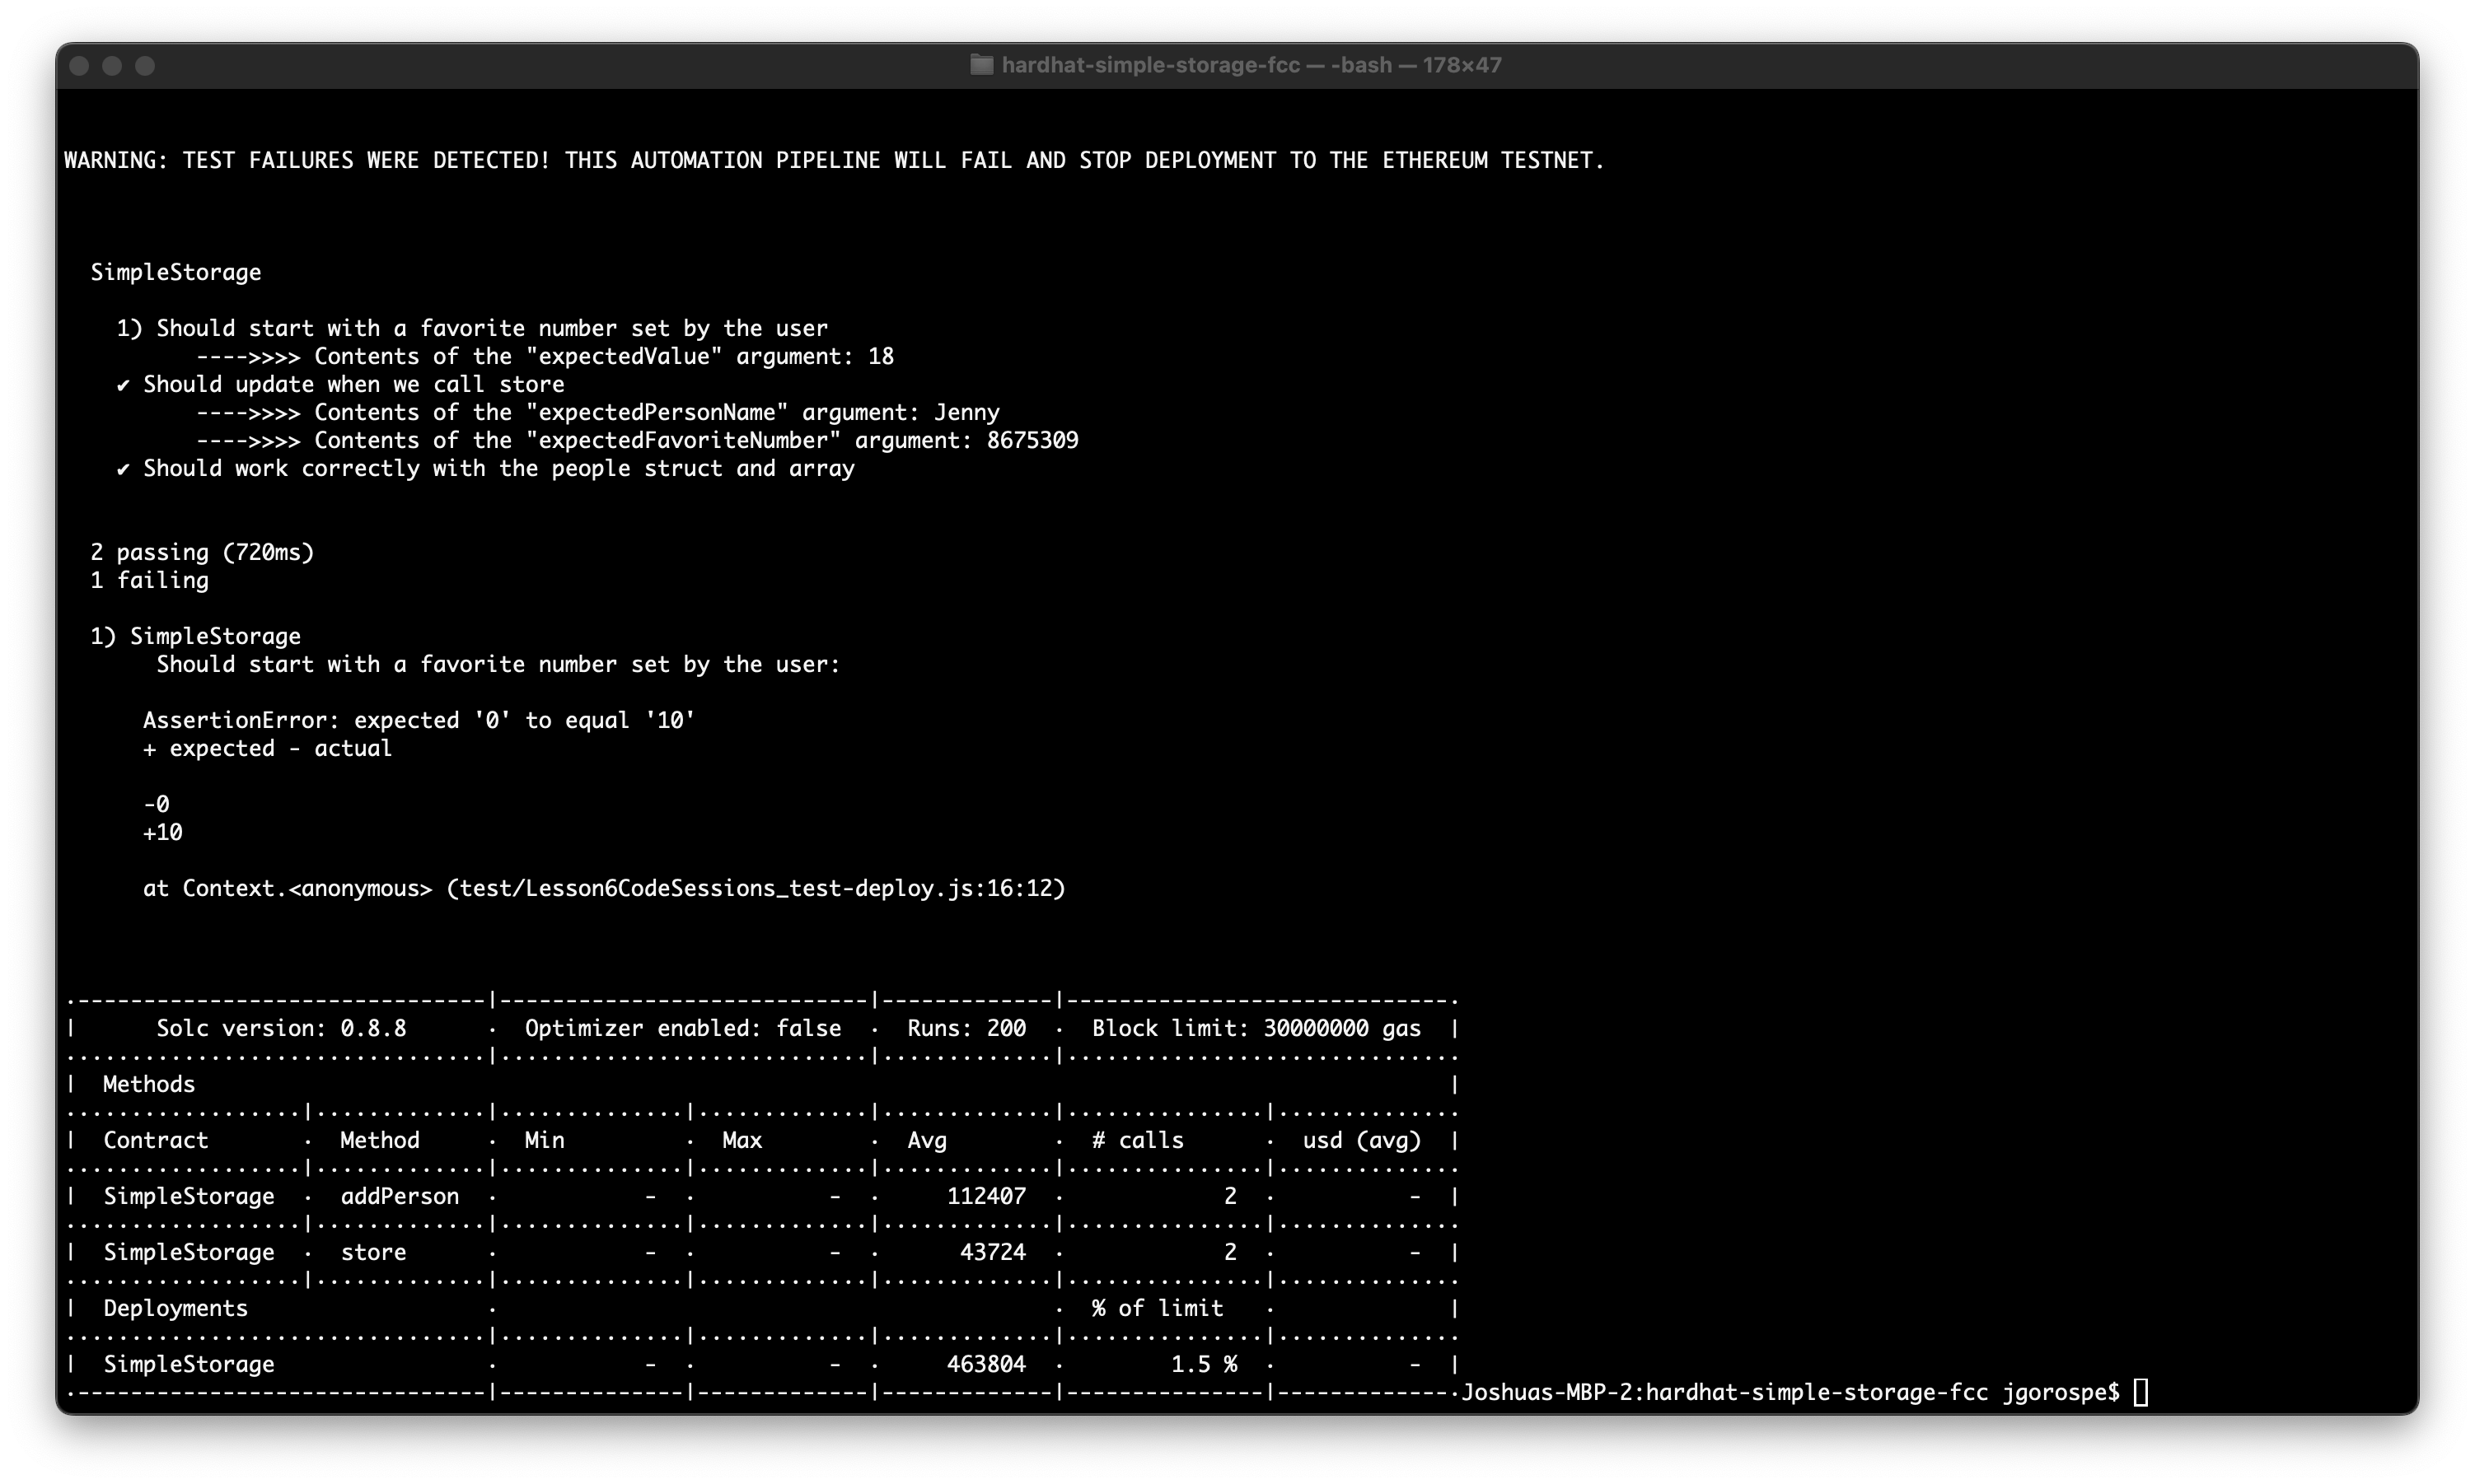
Task: Click the window title "hardhat-simple-storage-fcc"
Action: pos(1150,65)
